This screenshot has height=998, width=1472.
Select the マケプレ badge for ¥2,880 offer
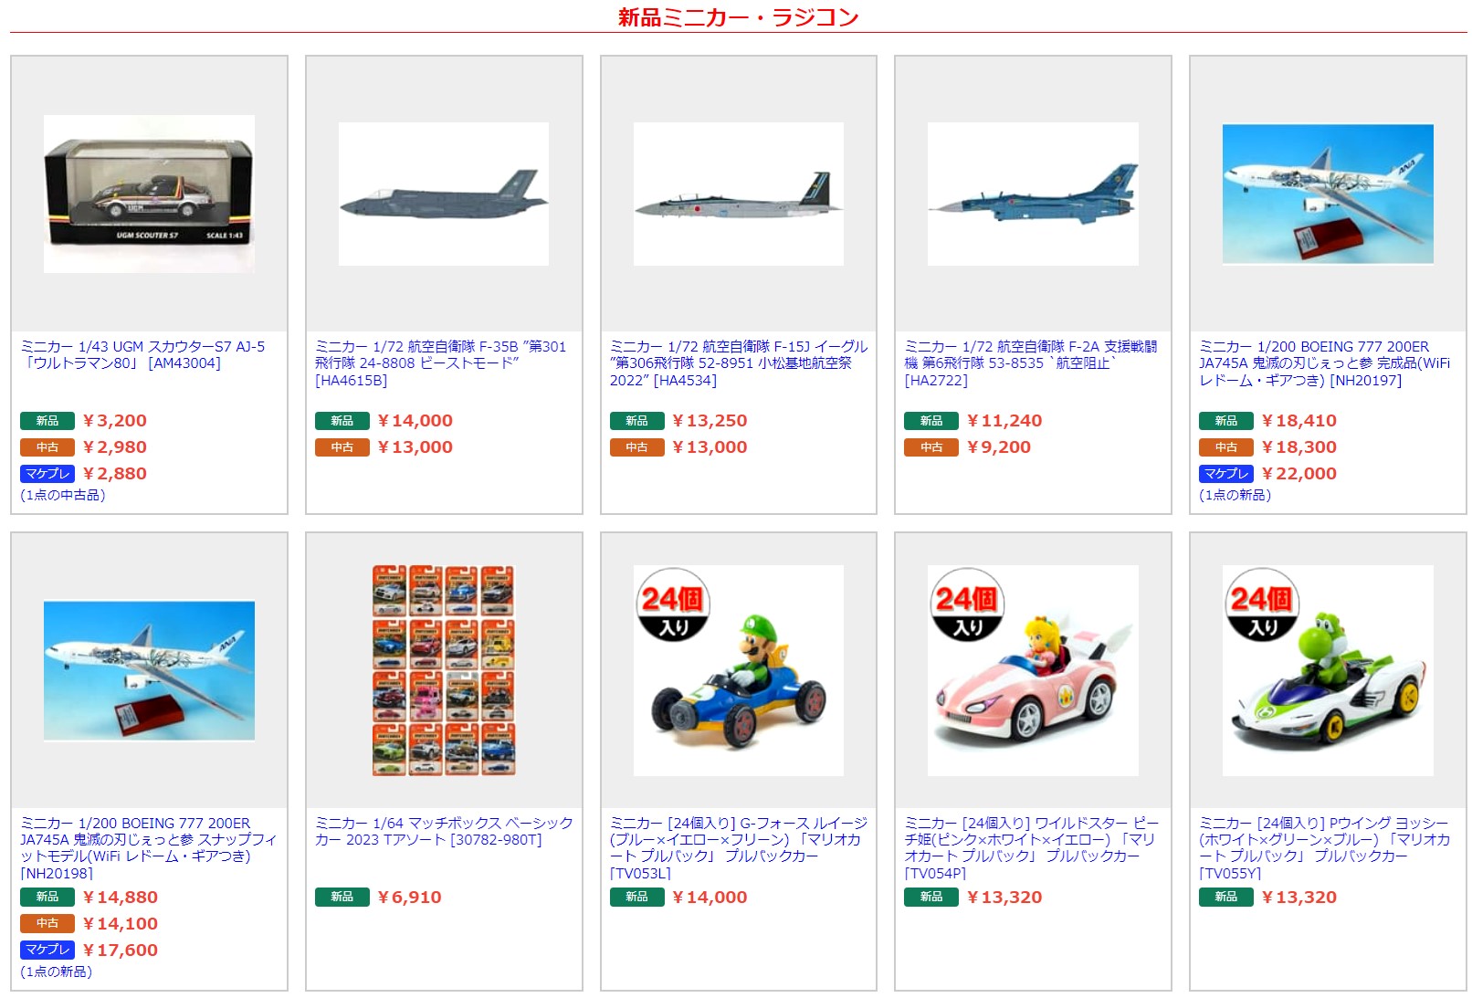tap(47, 474)
